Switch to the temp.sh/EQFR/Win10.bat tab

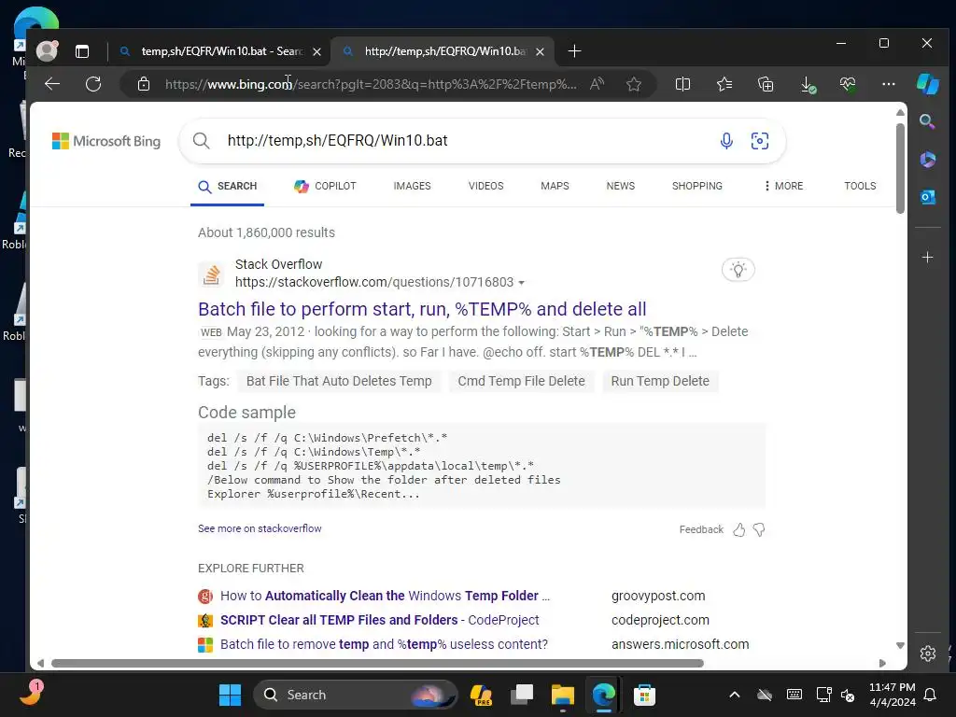[x=219, y=51]
